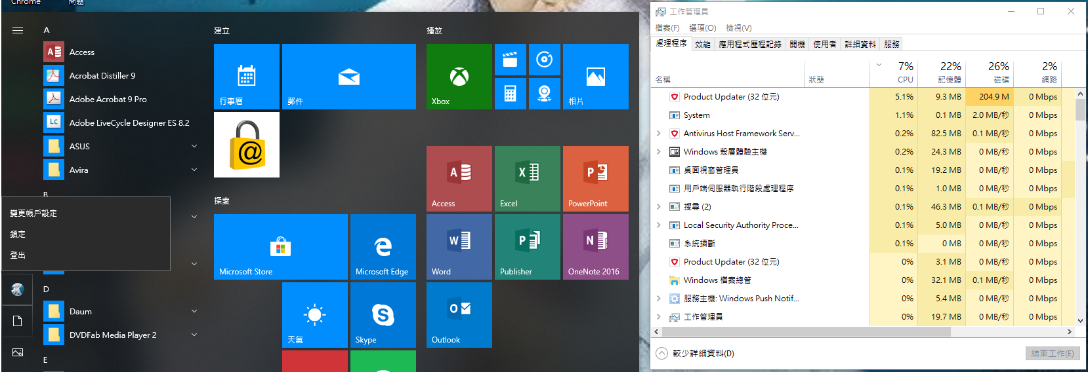Click the Start menu hamburger icon
This screenshot has width=1088, height=372.
[x=18, y=30]
